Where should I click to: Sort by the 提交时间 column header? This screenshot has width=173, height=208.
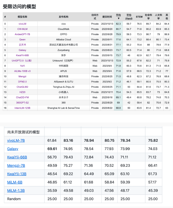pyautogui.click(x=107, y=17)
